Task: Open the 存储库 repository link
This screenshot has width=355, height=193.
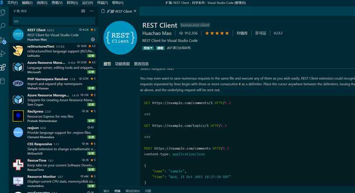Action: [x=242, y=33]
